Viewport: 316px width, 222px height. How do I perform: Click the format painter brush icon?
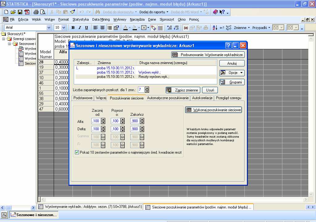73,12
